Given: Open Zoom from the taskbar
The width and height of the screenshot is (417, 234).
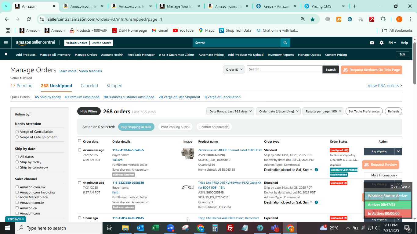Looking at the screenshot, I should 170,228.
